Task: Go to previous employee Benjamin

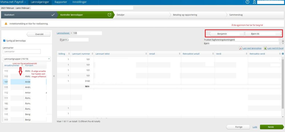Action: coord(227,34)
